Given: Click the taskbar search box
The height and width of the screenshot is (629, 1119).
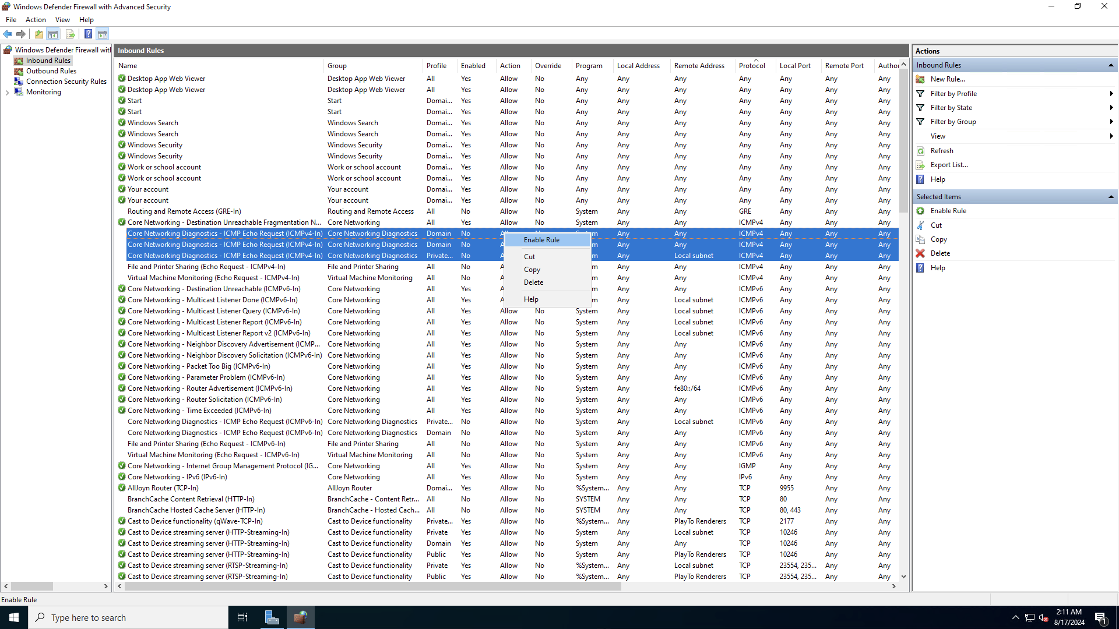Looking at the screenshot, I should (128, 617).
